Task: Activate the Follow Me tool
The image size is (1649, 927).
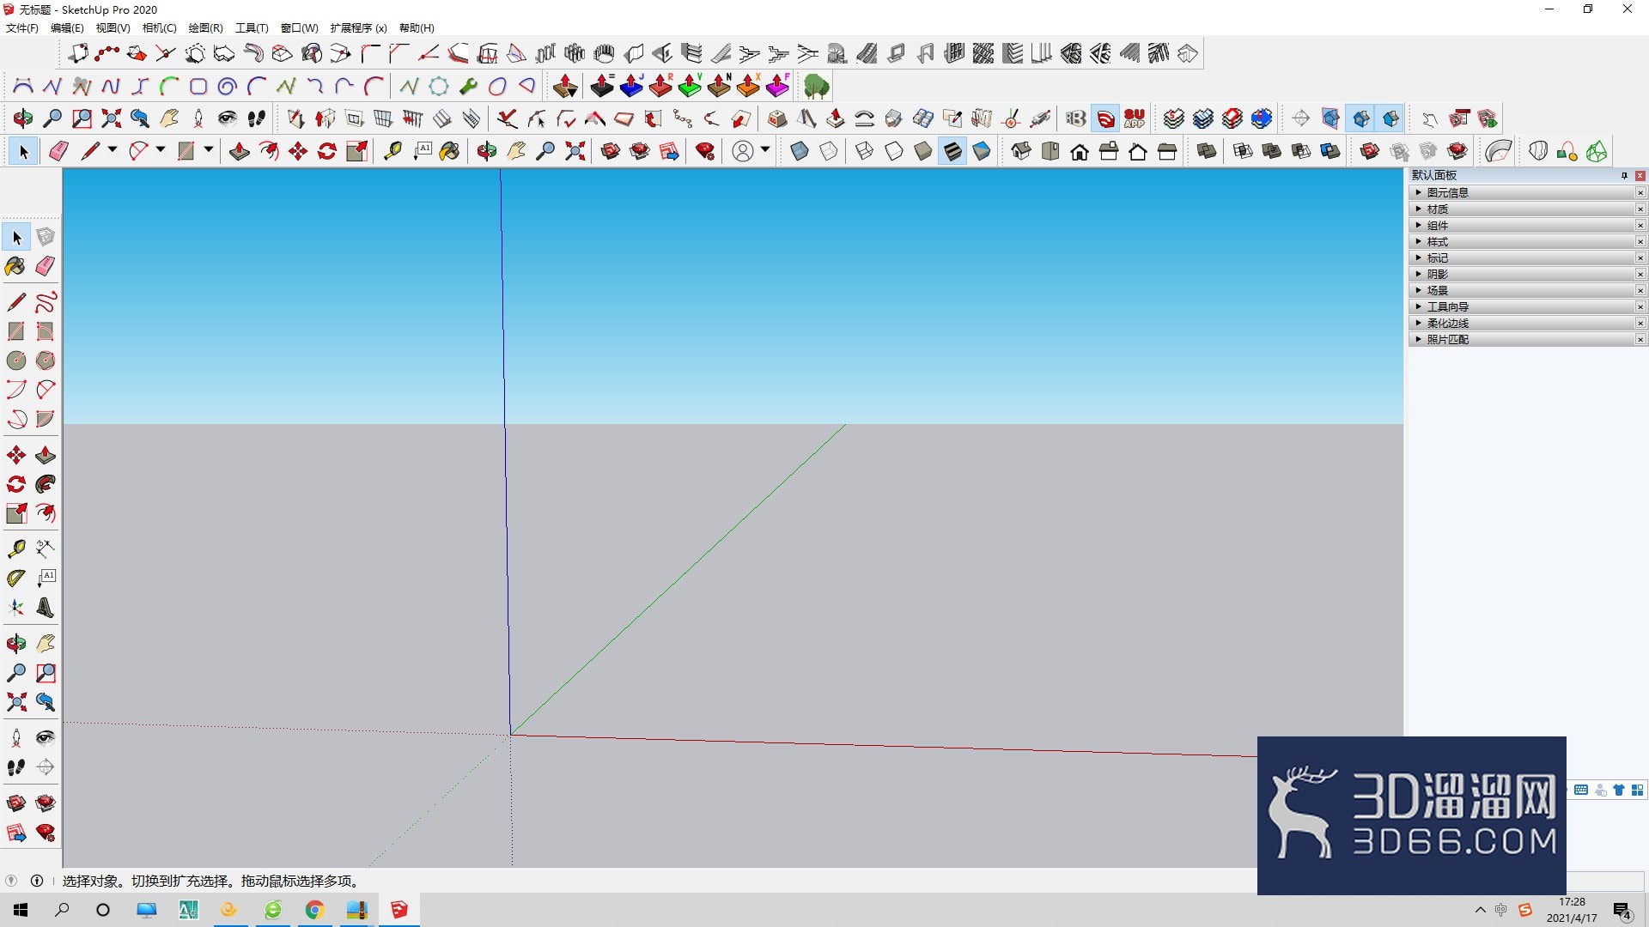Action: coord(46,484)
